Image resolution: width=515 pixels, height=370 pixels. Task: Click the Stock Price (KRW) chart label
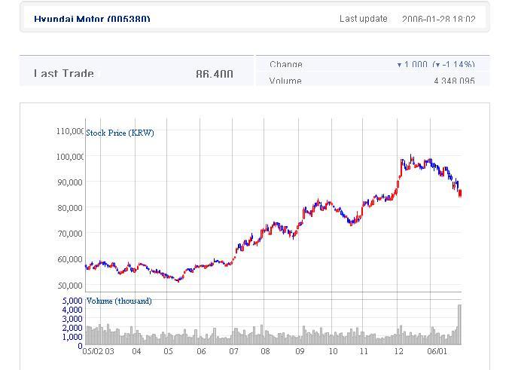[120, 133]
